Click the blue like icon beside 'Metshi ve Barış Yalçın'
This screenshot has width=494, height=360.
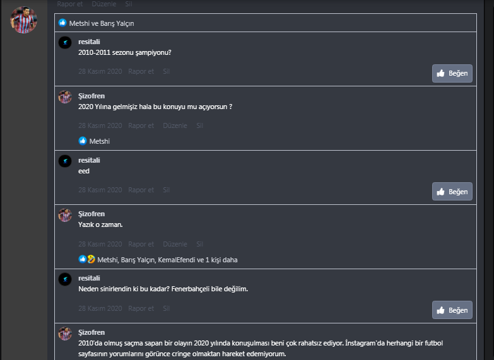[x=62, y=23]
